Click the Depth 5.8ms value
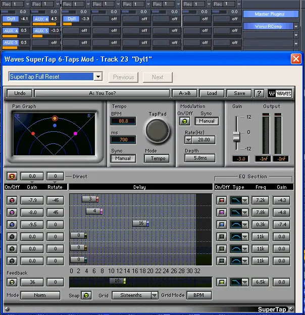 tap(200, 158)
